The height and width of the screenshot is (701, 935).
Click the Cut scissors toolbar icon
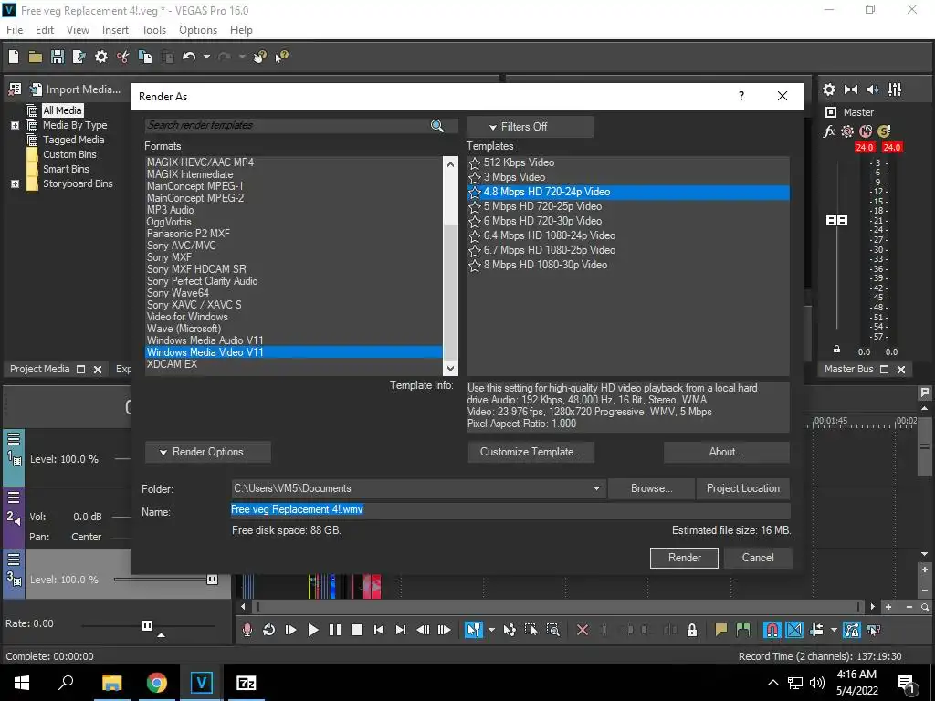point(123,57)
